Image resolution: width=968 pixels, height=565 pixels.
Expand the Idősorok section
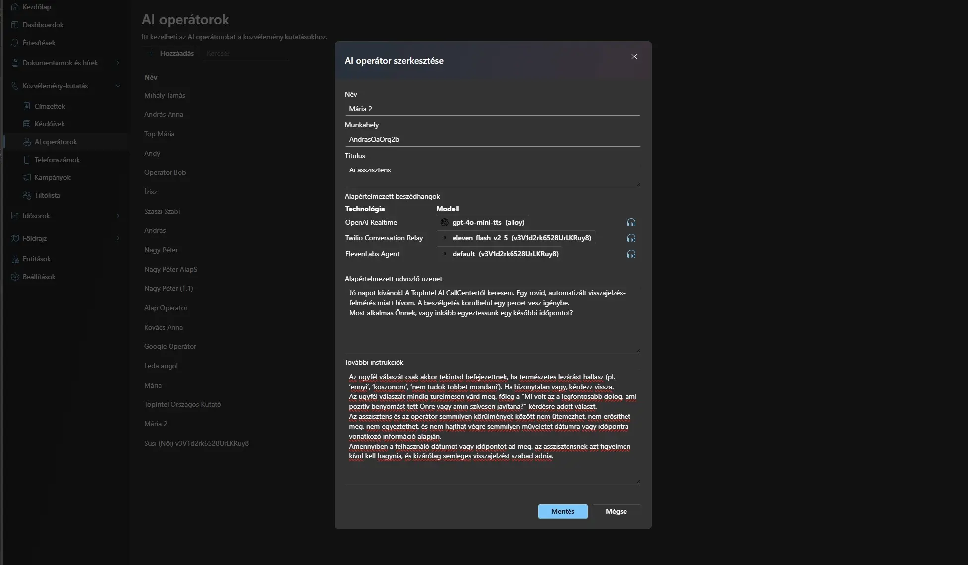point(117,216)
